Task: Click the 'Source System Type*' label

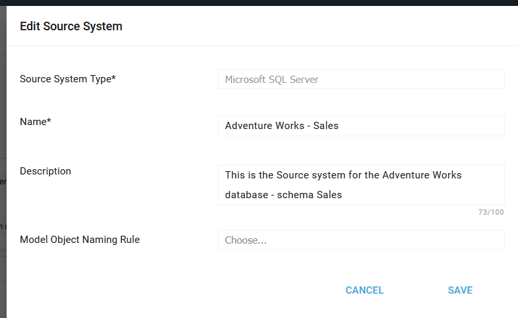Action: coord(68,79)
